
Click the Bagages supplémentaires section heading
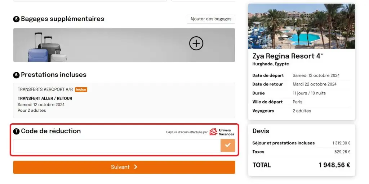[62, 19]
